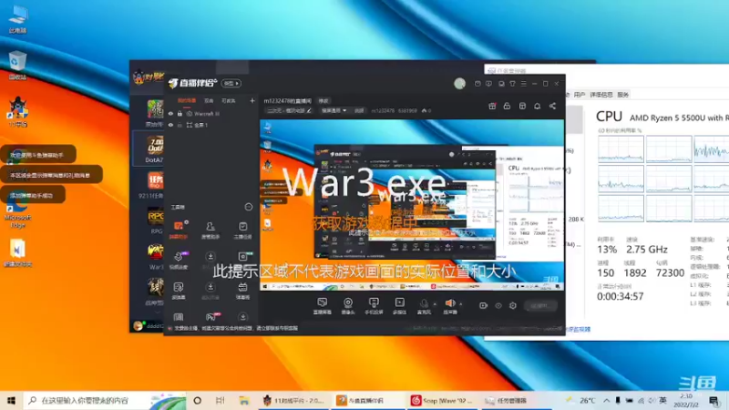Open the 11平台 desktop shortcut

click(17, 112)
